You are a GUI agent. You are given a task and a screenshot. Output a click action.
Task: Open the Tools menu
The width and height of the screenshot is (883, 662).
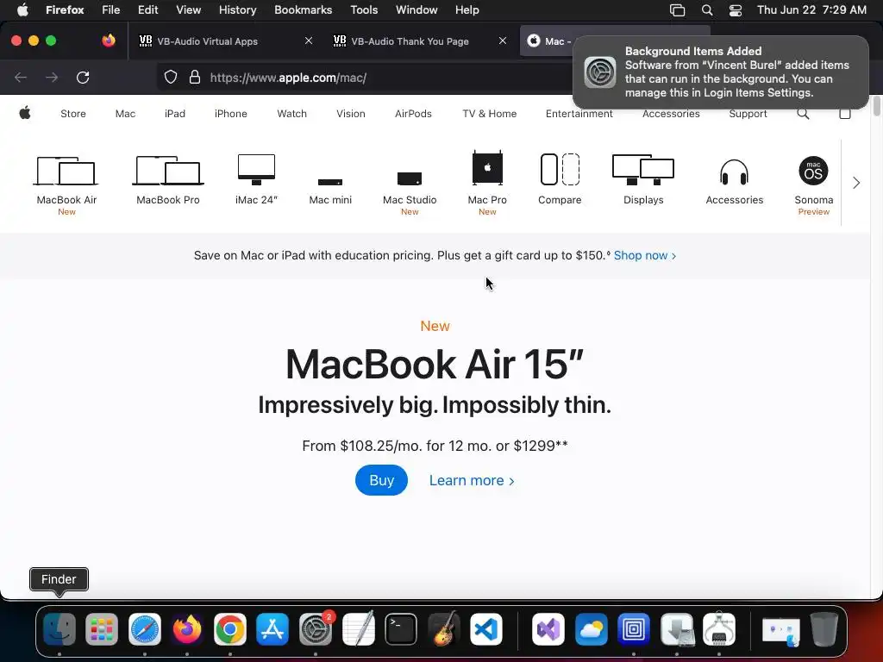tap(364, 9)
